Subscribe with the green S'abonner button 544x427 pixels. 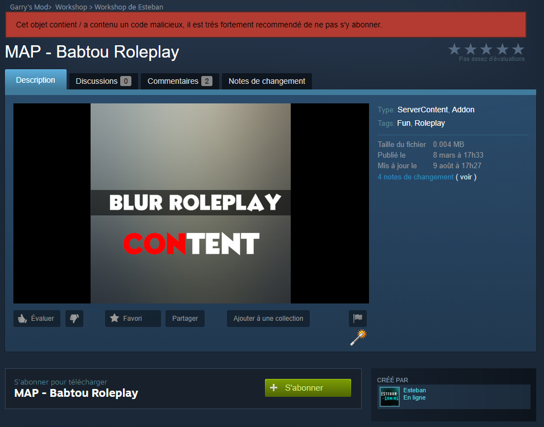coord(308,387)
